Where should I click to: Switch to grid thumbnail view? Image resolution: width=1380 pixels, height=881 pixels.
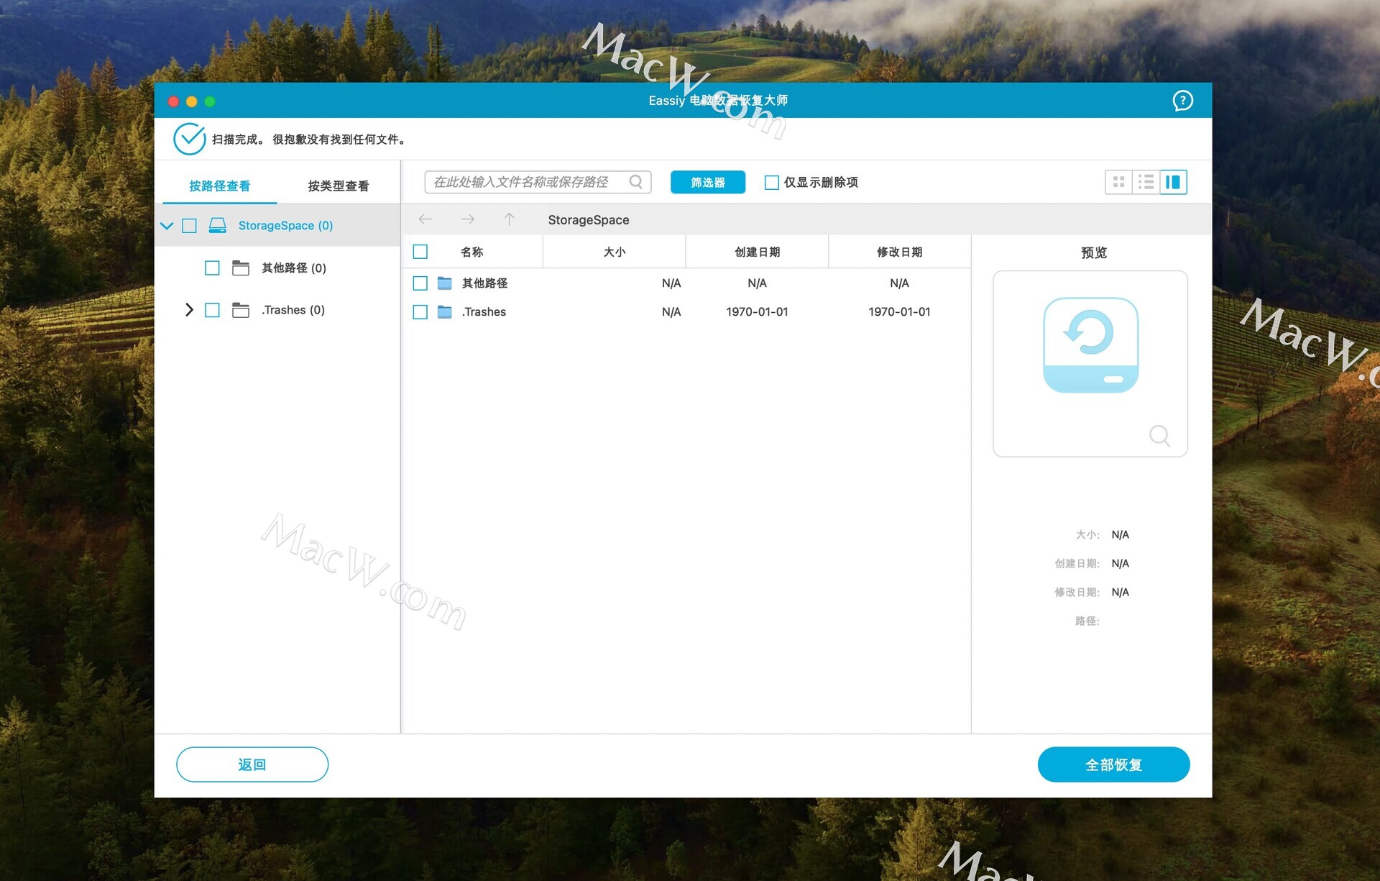1118,183
